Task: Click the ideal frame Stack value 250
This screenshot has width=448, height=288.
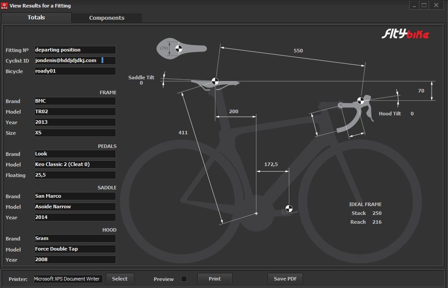Action: [377, 213]
